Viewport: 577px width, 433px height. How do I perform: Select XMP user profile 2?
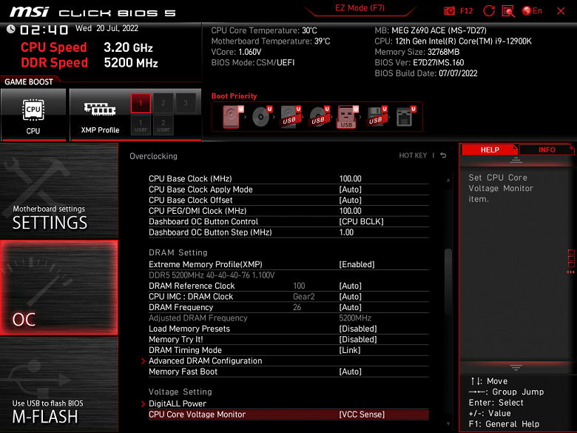163,125
